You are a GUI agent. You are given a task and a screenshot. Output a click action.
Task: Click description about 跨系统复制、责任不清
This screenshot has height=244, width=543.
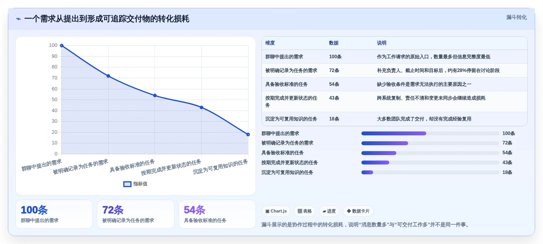click(x=431, y=98)
